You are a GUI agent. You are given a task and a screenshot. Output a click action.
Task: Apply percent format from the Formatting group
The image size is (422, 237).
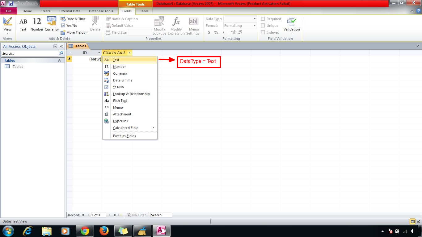pyautogui.click(x=216, y=32)
